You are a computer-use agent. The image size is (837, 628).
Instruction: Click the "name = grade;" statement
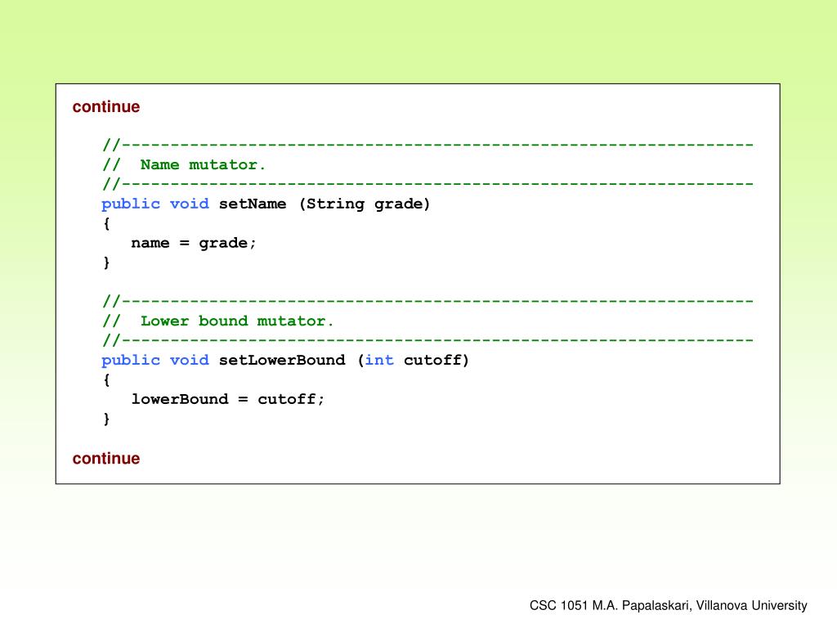pyautogui.click(x=194, y=244)
